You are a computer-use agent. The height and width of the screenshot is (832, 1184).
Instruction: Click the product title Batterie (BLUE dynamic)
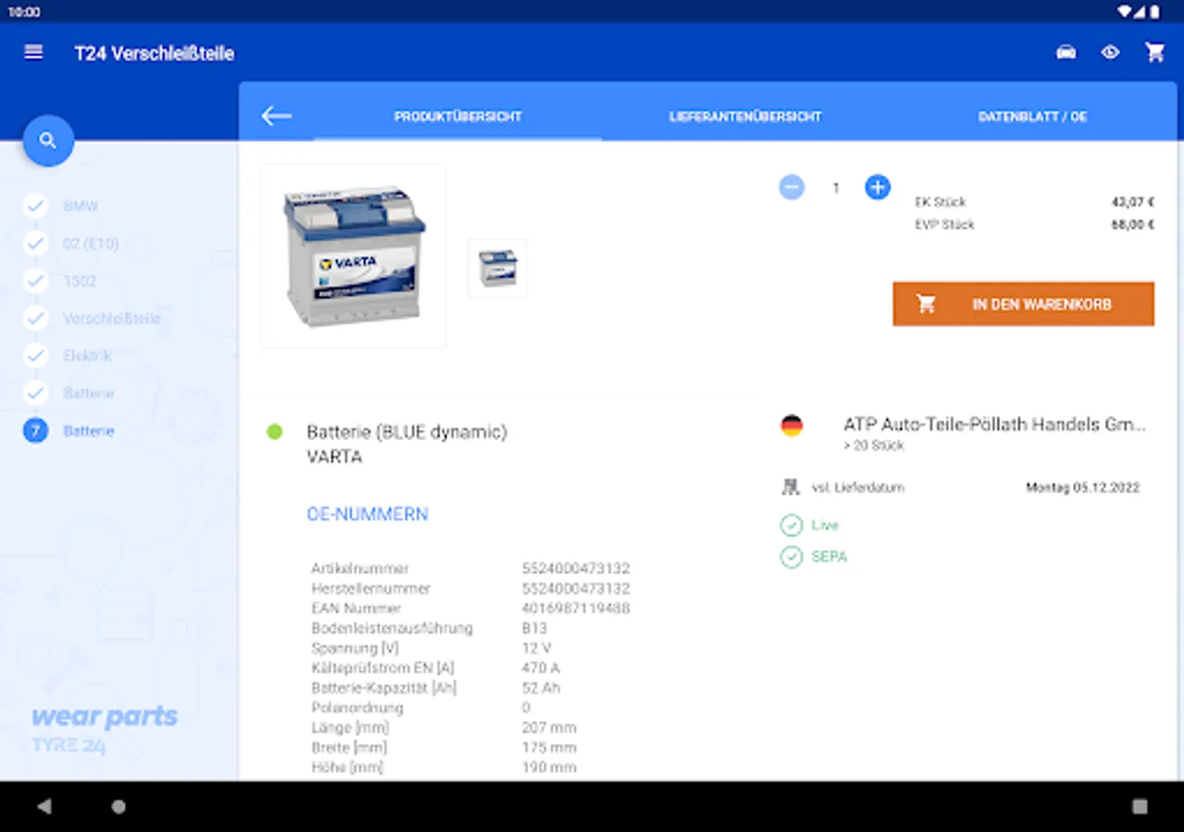[407, 432]
